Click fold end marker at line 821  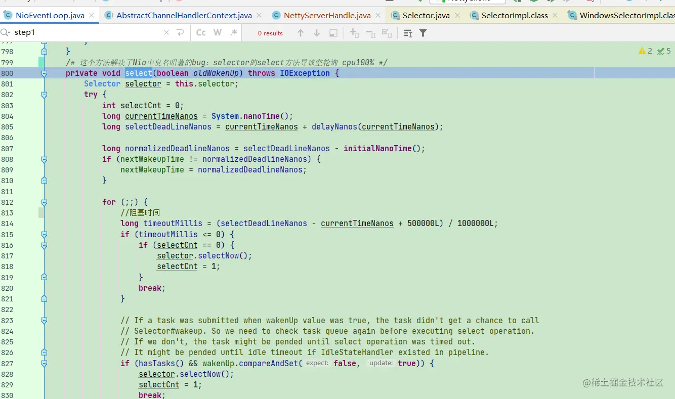(x=44, y=299)
